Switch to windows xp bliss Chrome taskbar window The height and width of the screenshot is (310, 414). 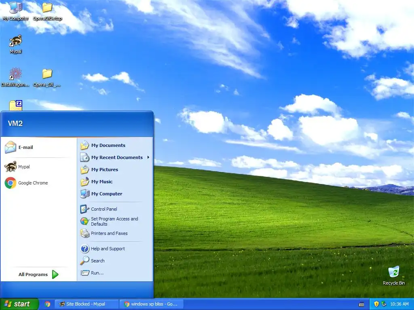point(150,304)
